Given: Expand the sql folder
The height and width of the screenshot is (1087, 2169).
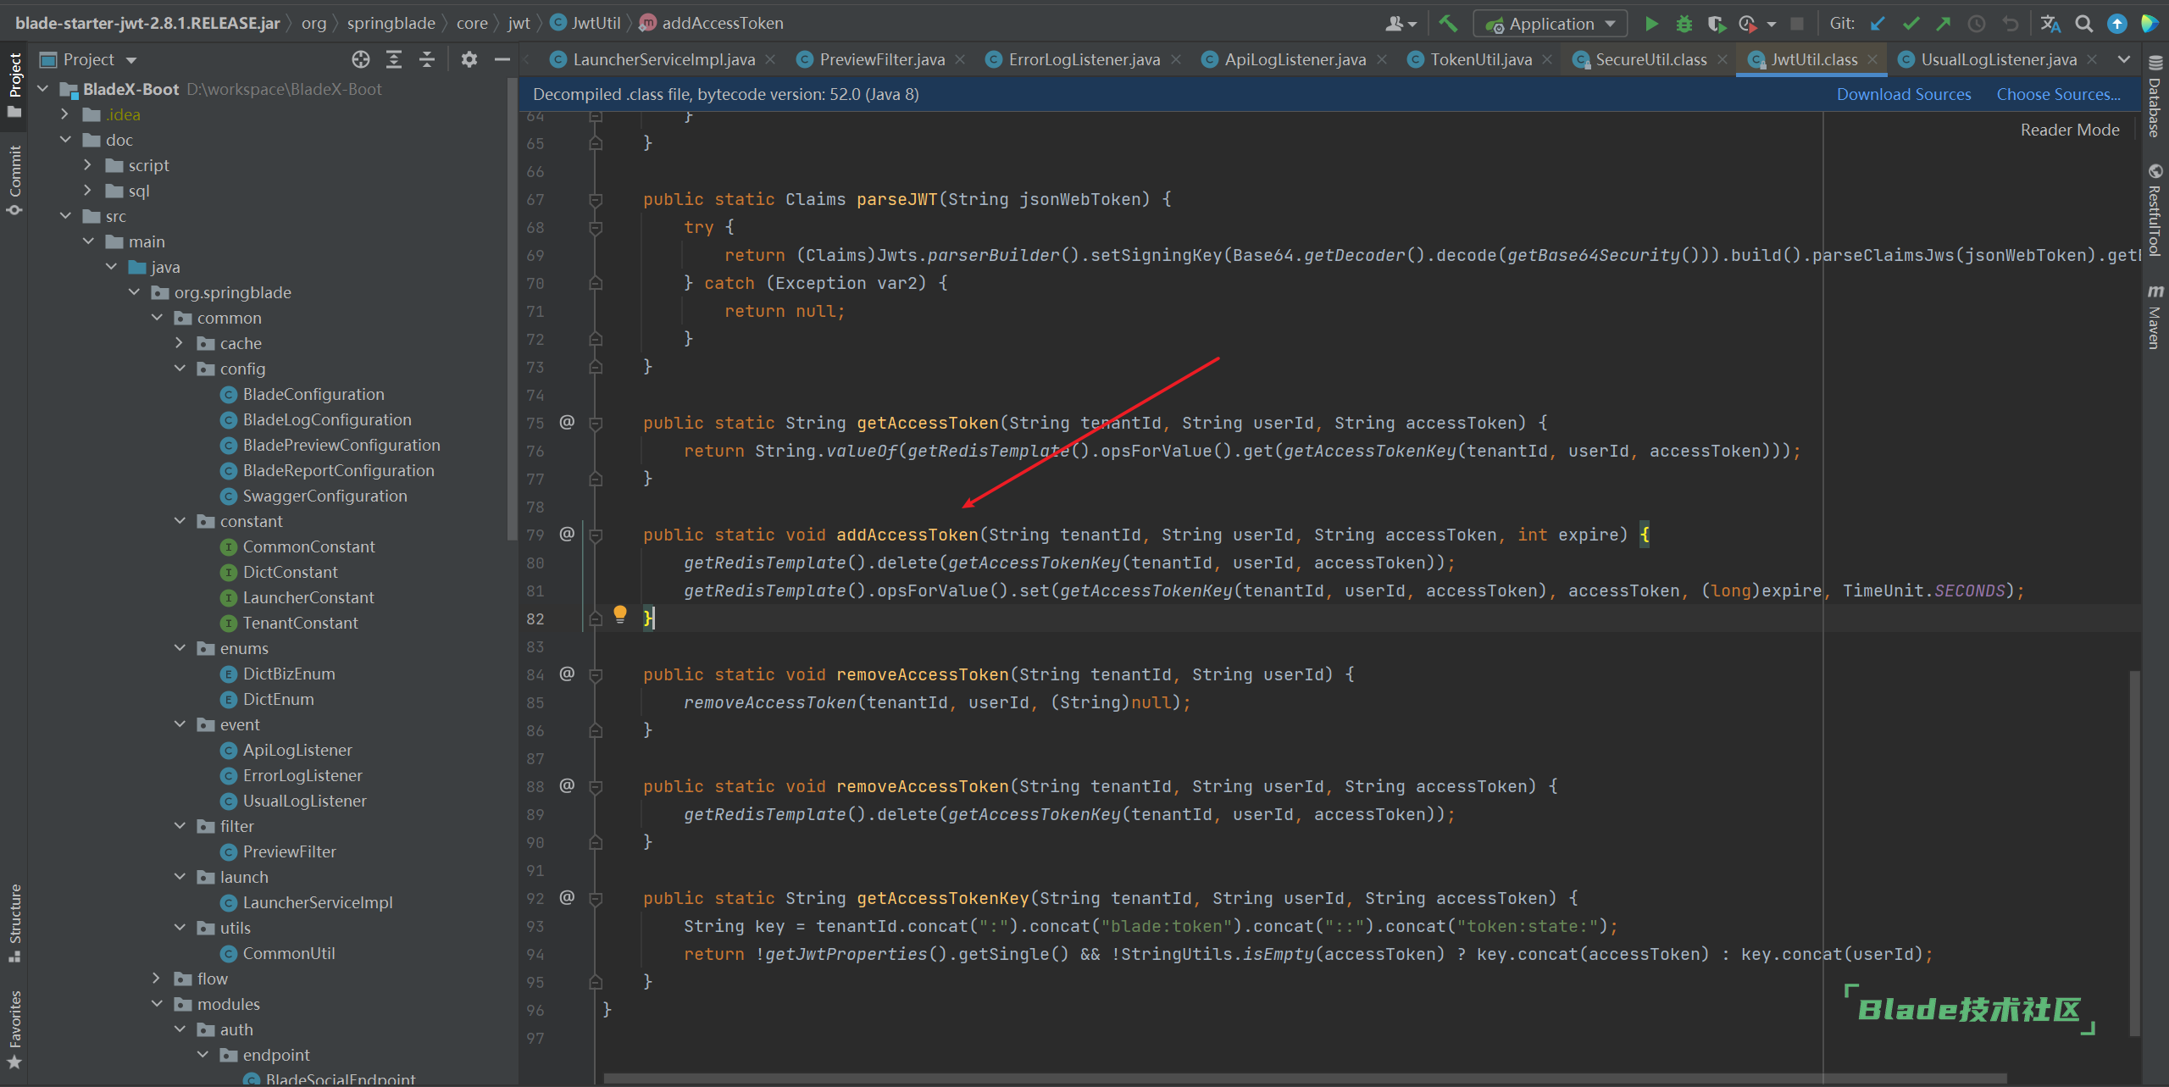Looking at the screenshot, I should pos(87,191).
